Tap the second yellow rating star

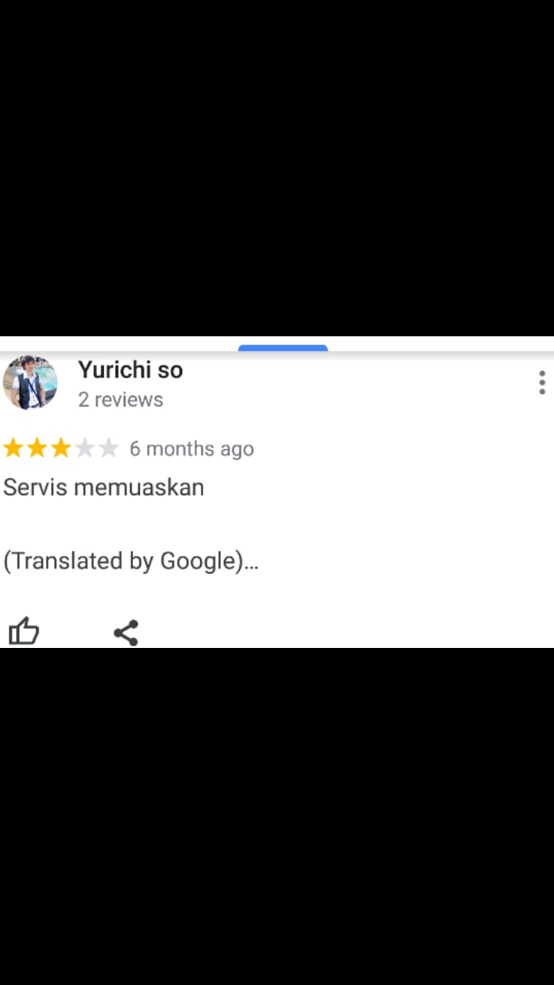click(x=37, y=448)
